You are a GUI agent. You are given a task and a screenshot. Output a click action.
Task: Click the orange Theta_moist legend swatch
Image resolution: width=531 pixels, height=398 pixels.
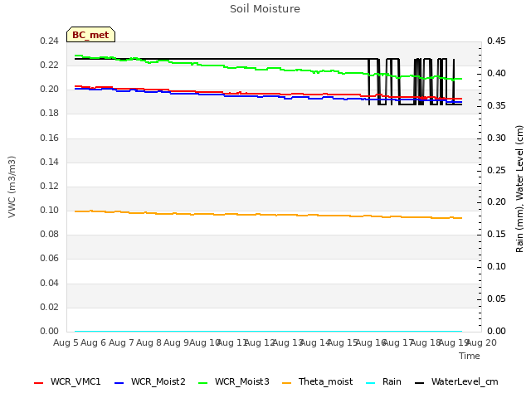[286, 383]
